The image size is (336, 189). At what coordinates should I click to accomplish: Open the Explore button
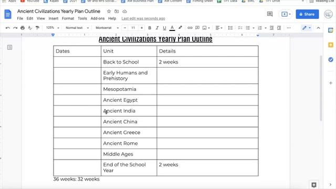(314, 185)
